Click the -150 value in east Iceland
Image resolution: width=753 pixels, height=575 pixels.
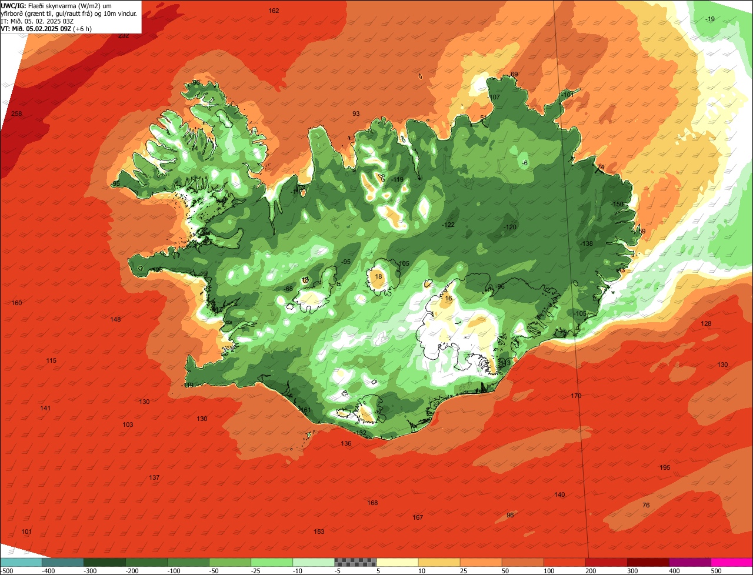617,204
